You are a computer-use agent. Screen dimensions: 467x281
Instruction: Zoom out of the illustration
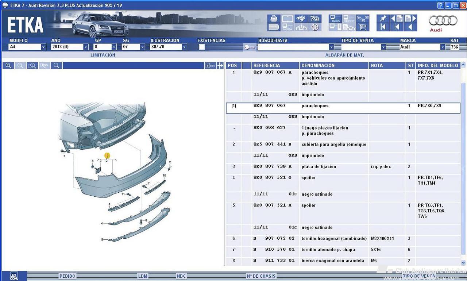click(x=20, y=65)
